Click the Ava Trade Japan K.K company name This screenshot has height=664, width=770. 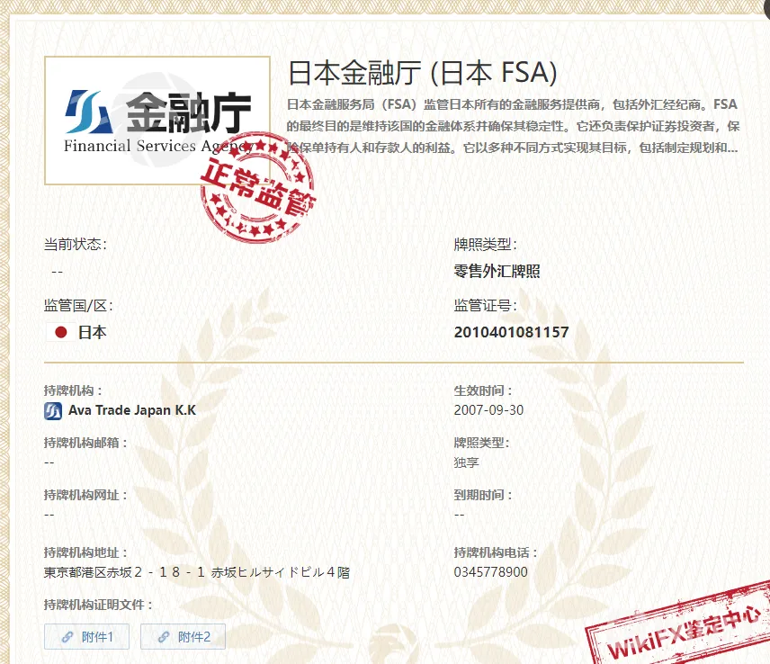point(132,410)
